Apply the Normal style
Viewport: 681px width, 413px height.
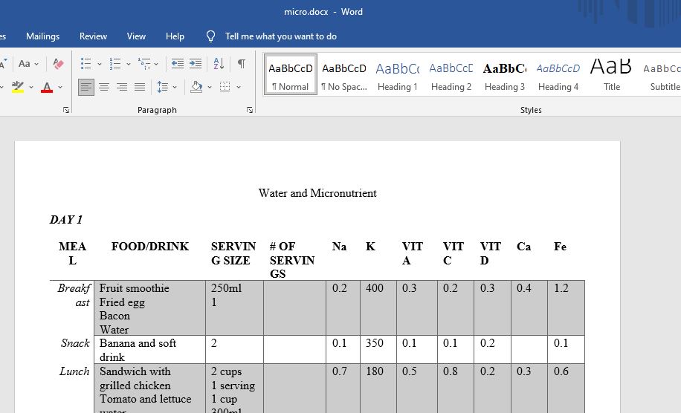coord(291,74)
